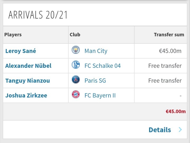Go to the FC Schalke 04 club page
The image size is (190, 143).
(102, 66)
